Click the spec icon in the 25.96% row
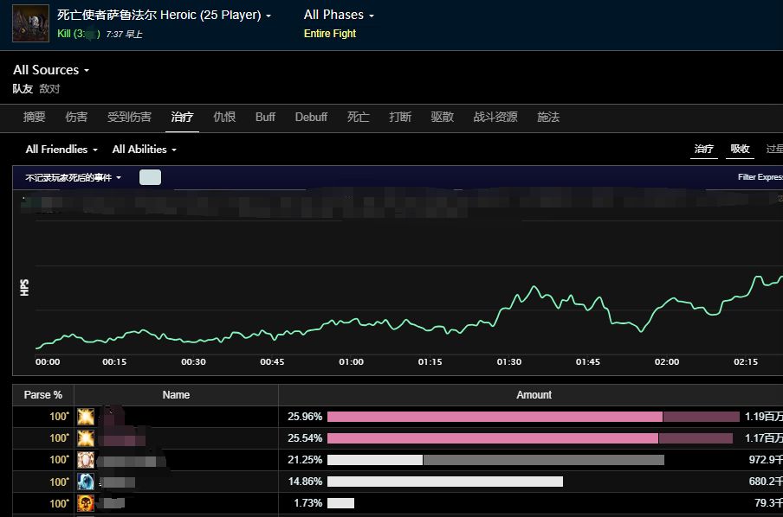The image size is (783, 517). (86, 417)
